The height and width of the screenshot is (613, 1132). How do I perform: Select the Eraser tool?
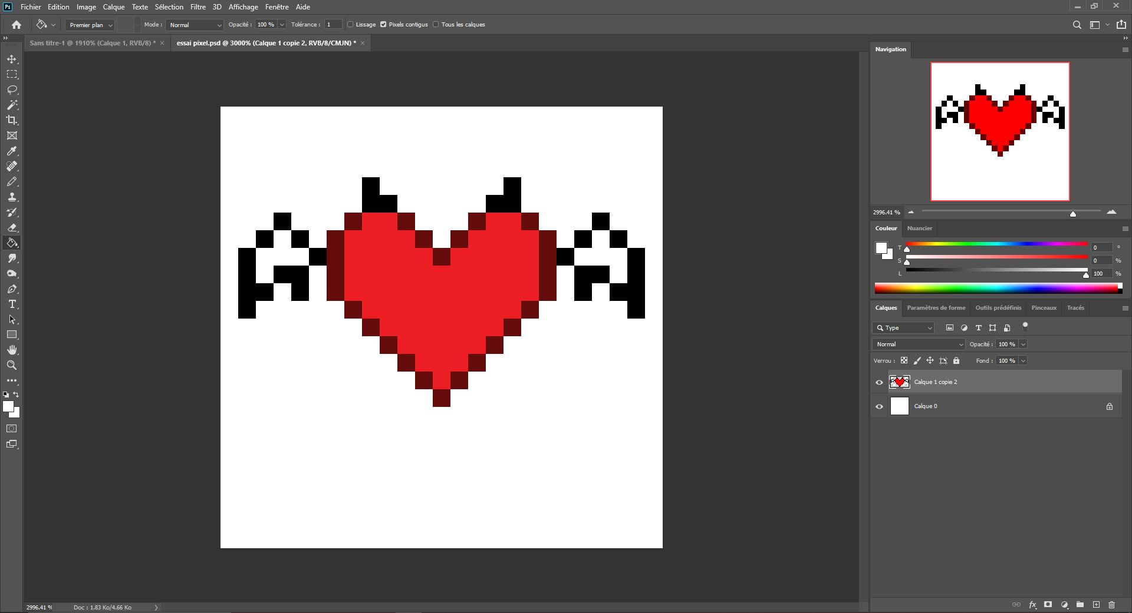(12, 228)
